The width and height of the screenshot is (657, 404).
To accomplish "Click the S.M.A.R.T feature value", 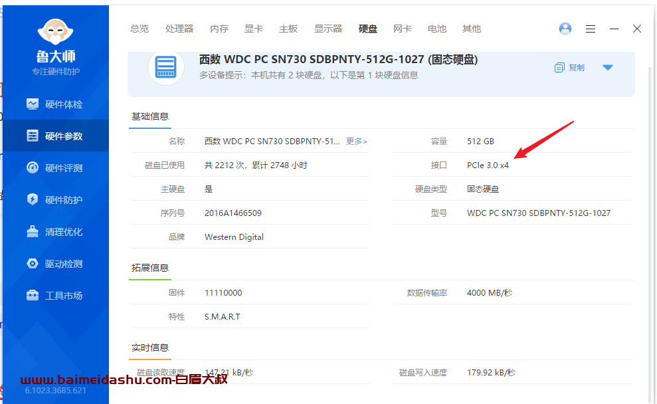I will (223, 316).
